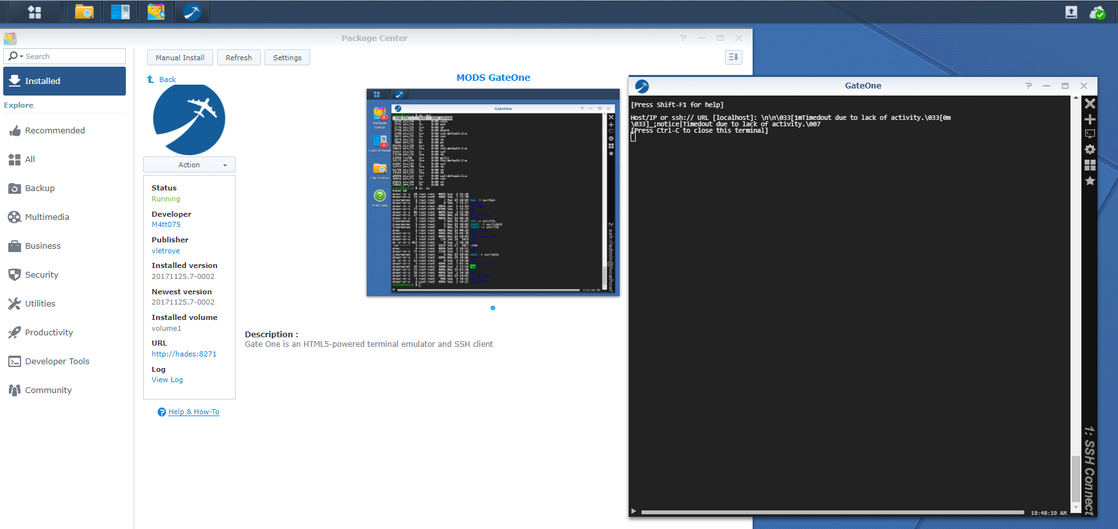Viewport: 1118px width, 529px height.
Task: Click the screenshot carousel blue dot
Action: pyautogui.click(x=493, y=308)
